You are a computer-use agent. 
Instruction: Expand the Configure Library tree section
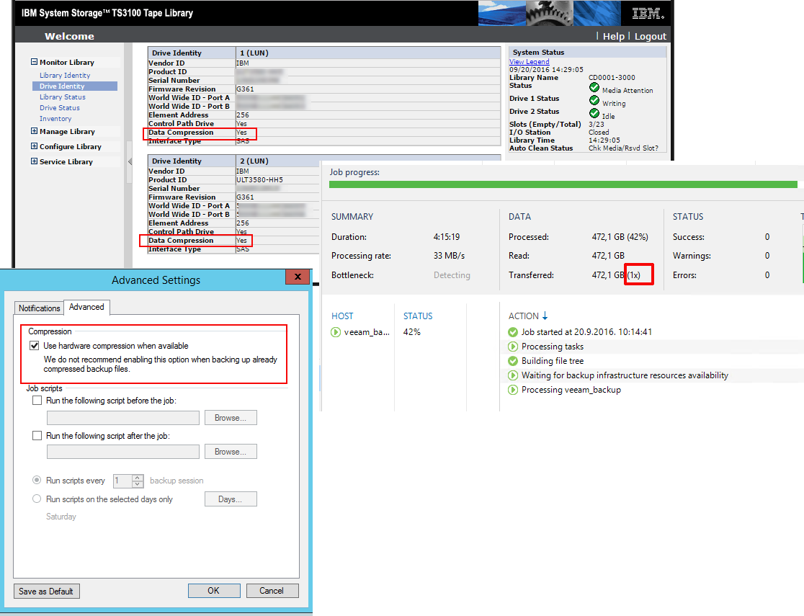coord(34,146)
